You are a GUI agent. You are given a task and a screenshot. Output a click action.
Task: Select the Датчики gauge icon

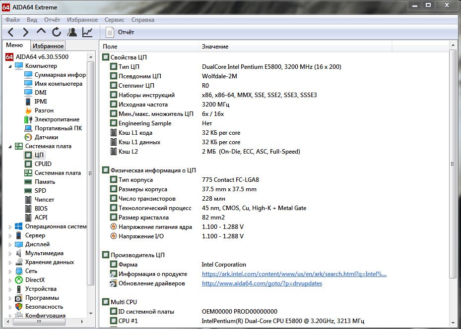tap(28, 137)
